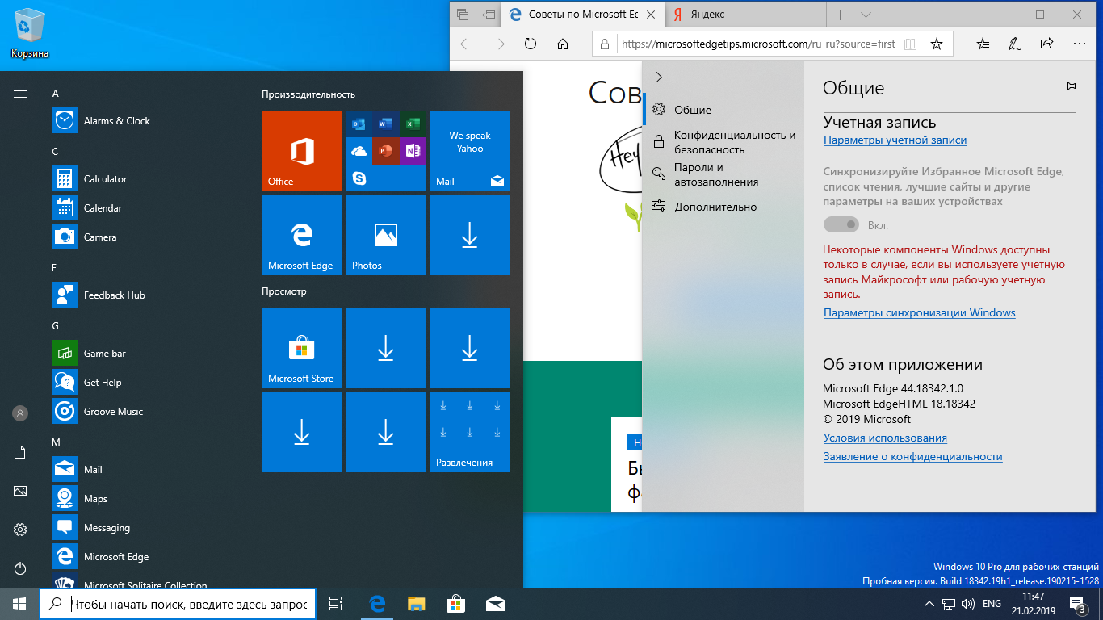Open Дополнительно settings section
Screen dimensions: 1103x620
[x=723, y=207]
